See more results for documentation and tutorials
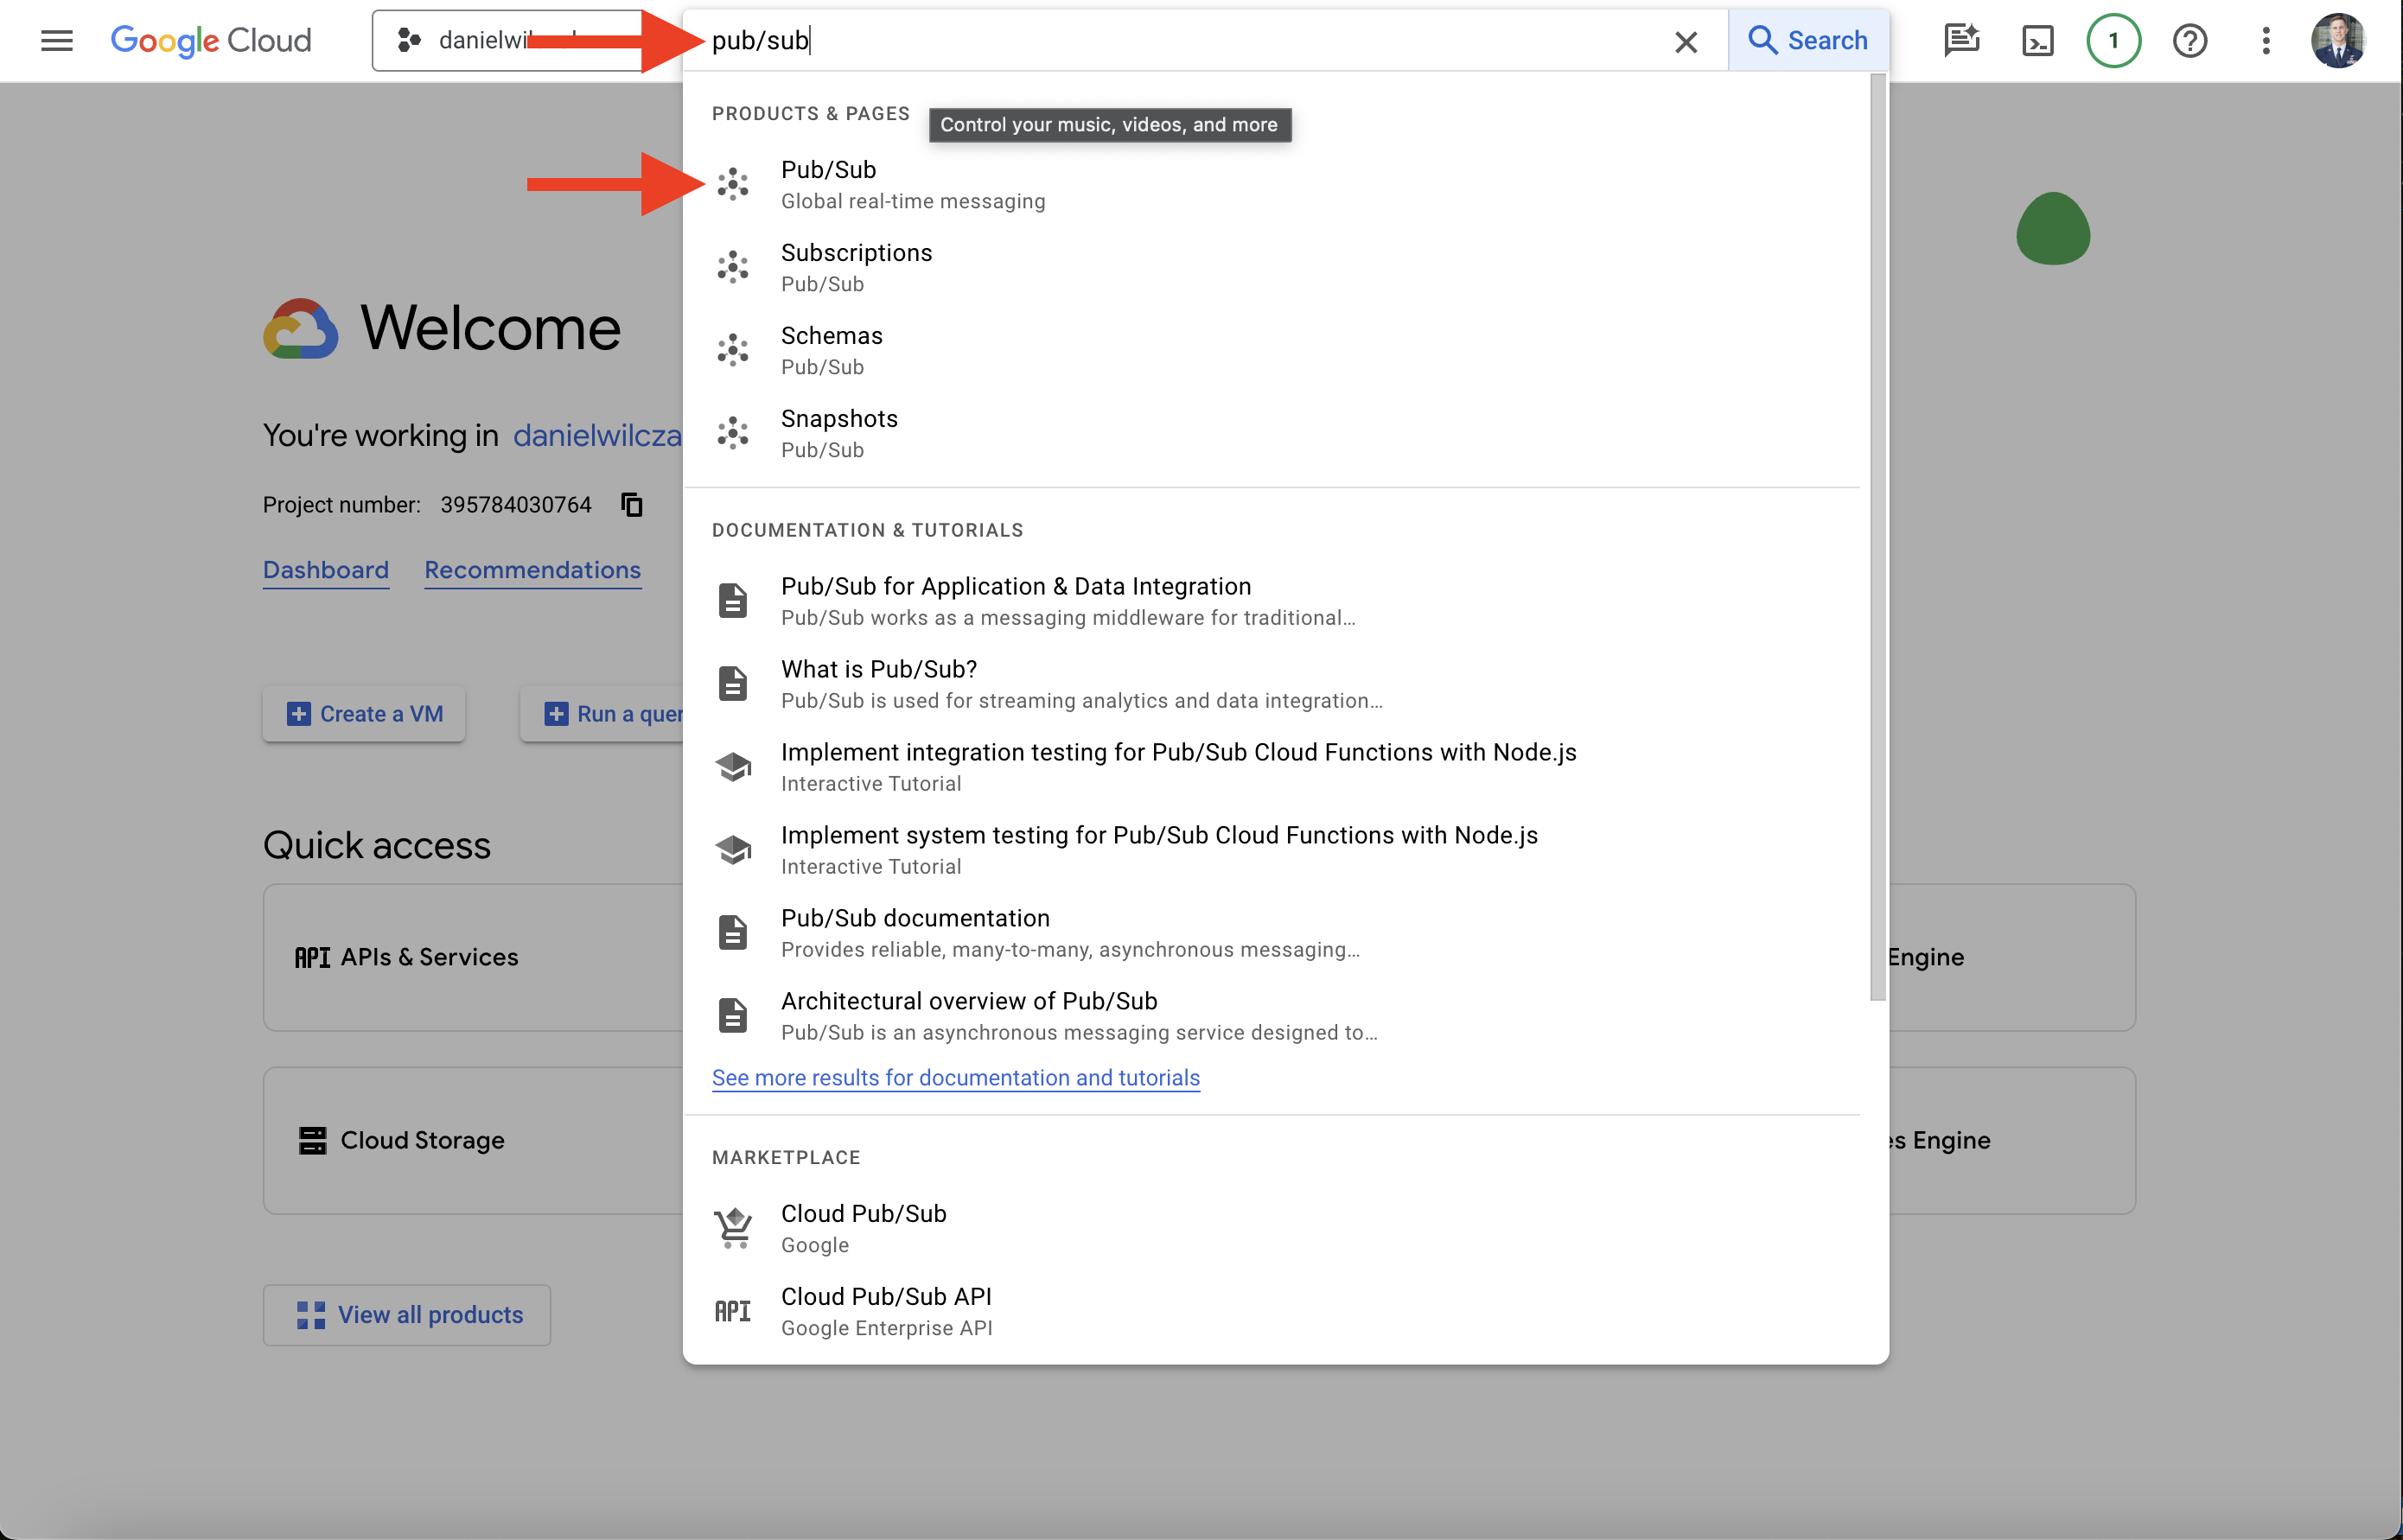 pos(956,1078)
